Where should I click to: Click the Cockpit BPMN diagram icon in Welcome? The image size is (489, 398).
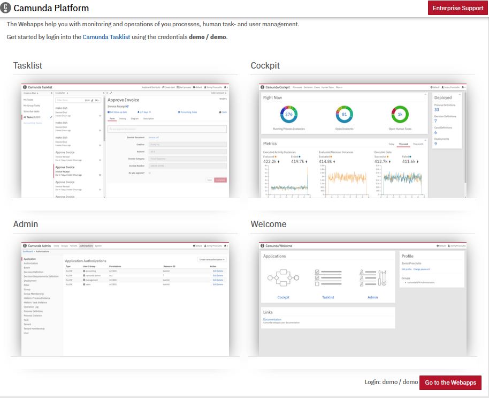283,278
